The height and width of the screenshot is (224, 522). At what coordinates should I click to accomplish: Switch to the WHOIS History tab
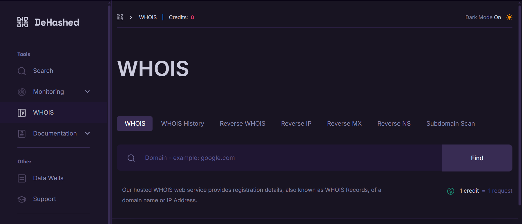pyautogui.click(x=182, y=124)
